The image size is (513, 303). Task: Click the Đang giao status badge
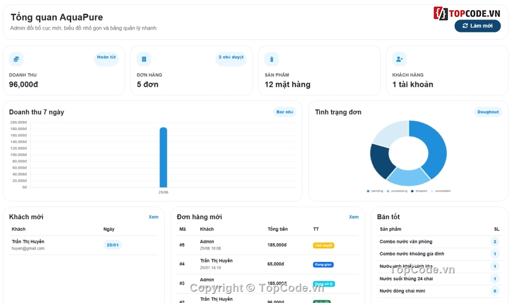pyautogui.click(x=323, y=265)
